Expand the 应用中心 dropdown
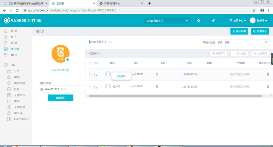Image resolution: width=273 pixels, height=147 pixels. click(245, 21)
